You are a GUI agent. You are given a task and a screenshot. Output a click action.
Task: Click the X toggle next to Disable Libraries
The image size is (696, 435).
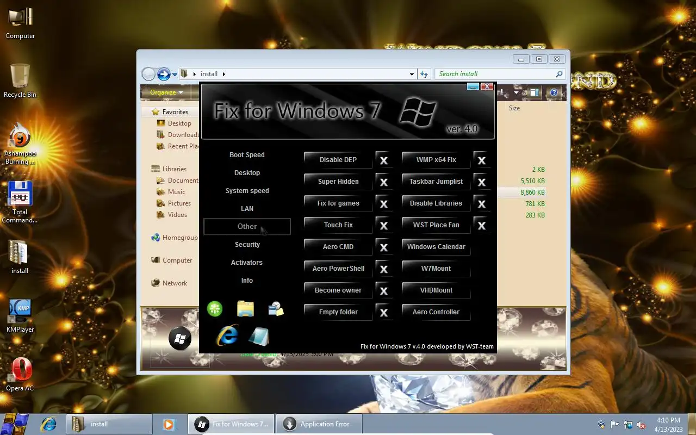pos(482,204)
